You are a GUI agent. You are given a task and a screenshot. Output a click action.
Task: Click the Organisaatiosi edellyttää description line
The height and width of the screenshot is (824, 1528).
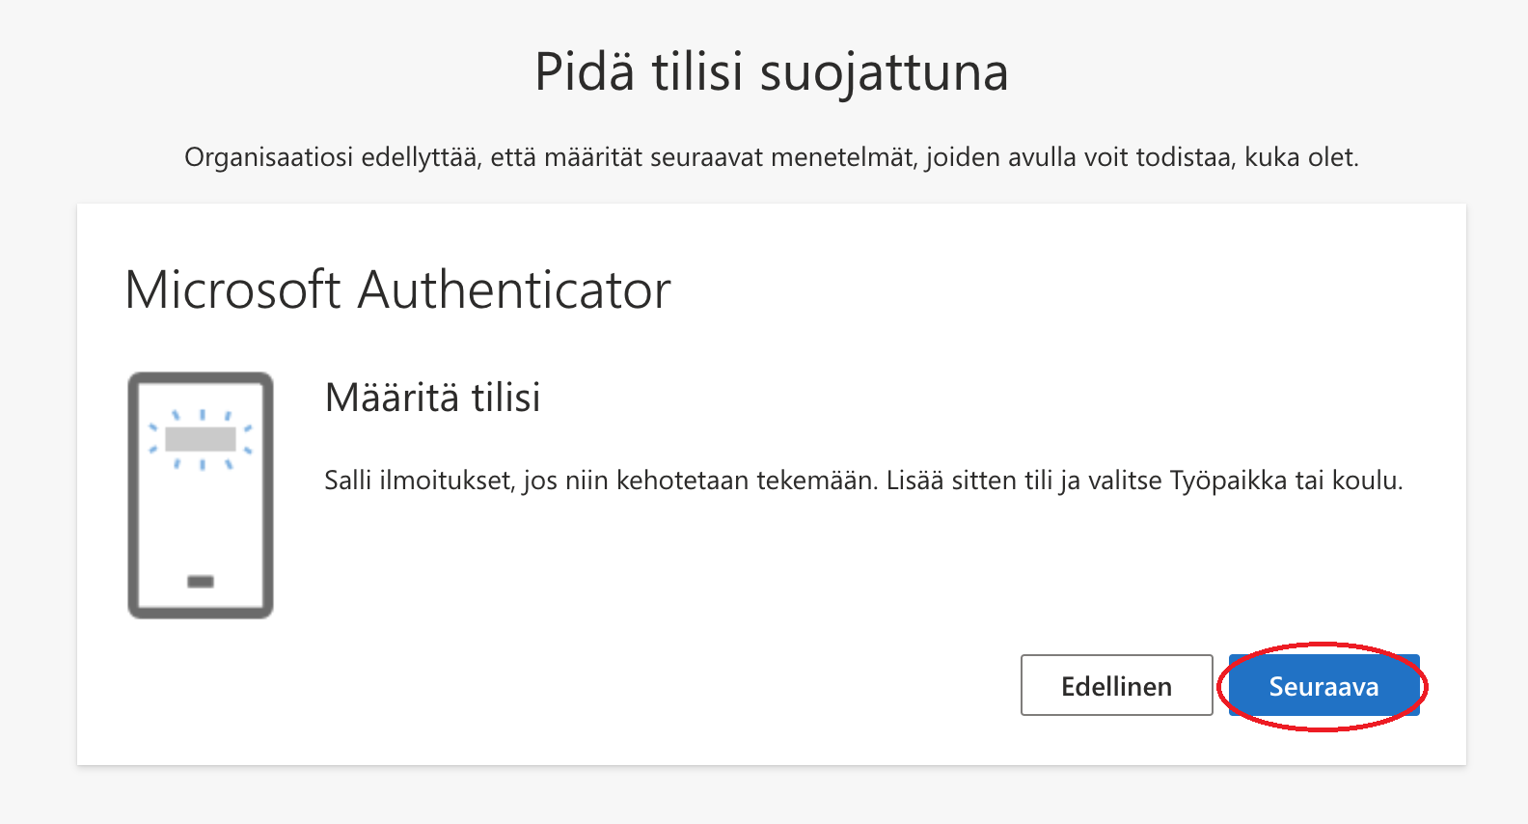tap(772, 157)
